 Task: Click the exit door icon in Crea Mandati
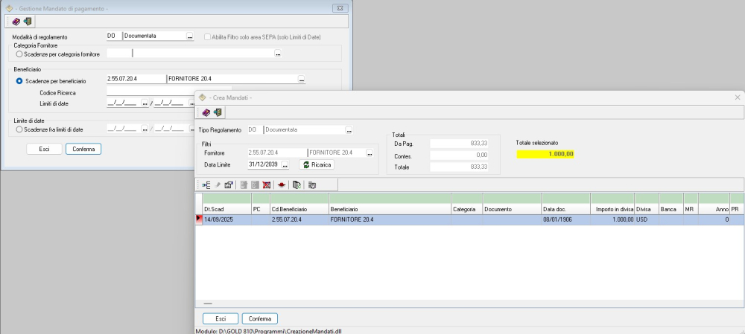[x=218, y=112]
